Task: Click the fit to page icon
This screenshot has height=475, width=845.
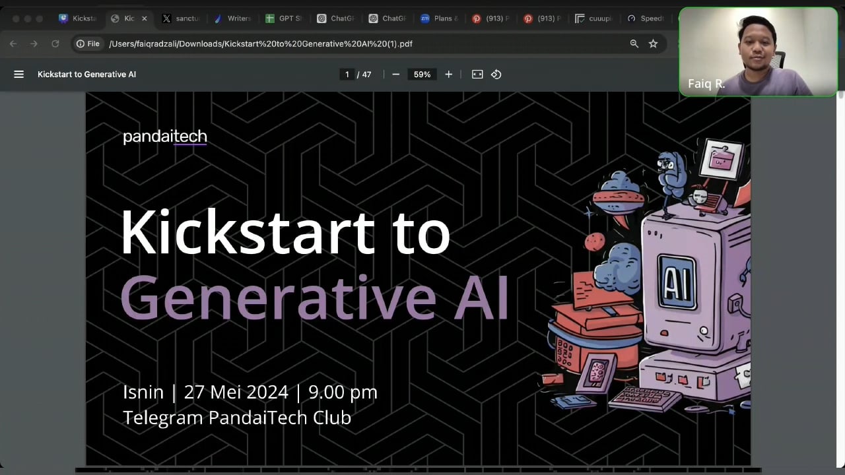Action: (477, 75)
